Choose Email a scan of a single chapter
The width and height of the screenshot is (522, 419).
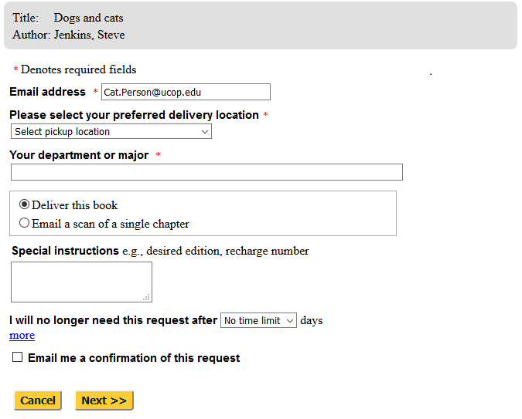coord(24,223)
